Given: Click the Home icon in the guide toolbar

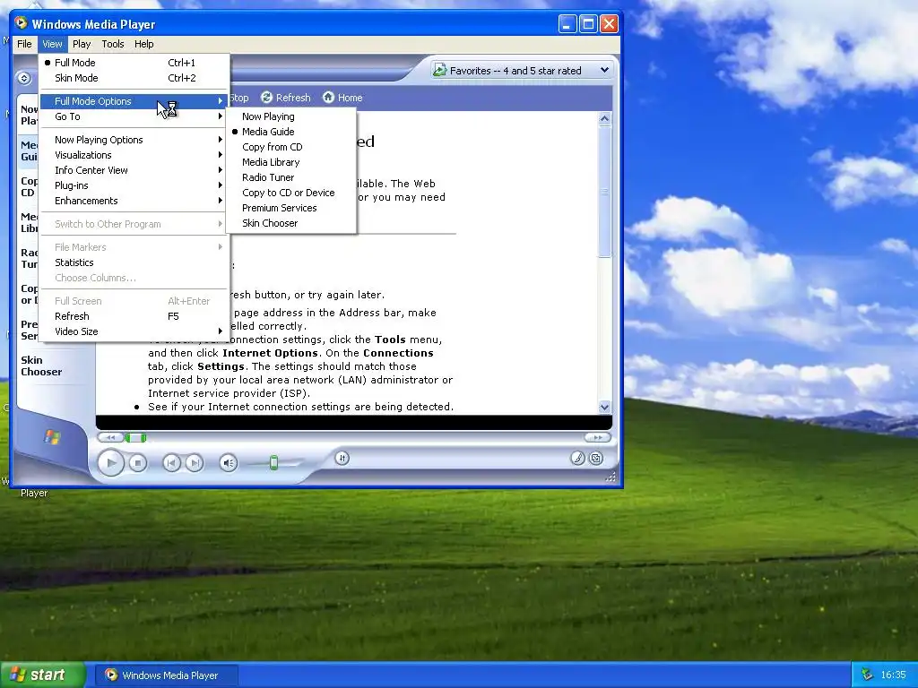Looking at the screenshot, I should pos(328,97).
